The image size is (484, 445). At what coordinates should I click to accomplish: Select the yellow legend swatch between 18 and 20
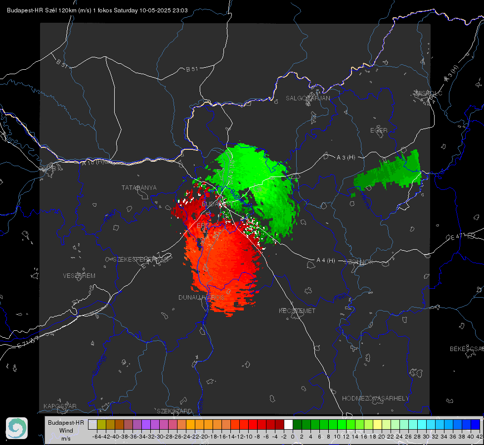pyautogui.click(x=377, y=425)
